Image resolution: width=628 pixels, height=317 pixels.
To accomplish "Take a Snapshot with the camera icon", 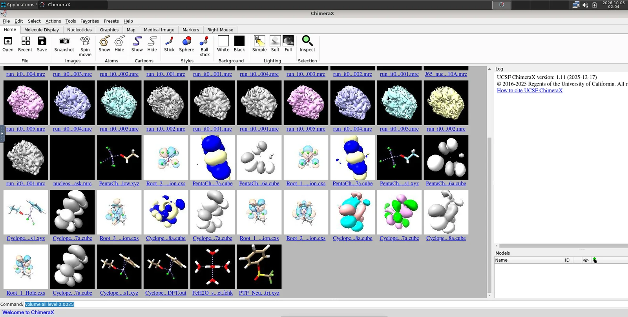I will pyautogui.click(x=64, y=44).
